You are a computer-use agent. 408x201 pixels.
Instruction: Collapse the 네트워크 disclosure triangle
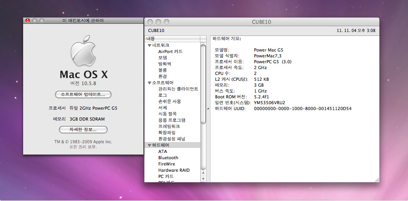click(149, 45)
